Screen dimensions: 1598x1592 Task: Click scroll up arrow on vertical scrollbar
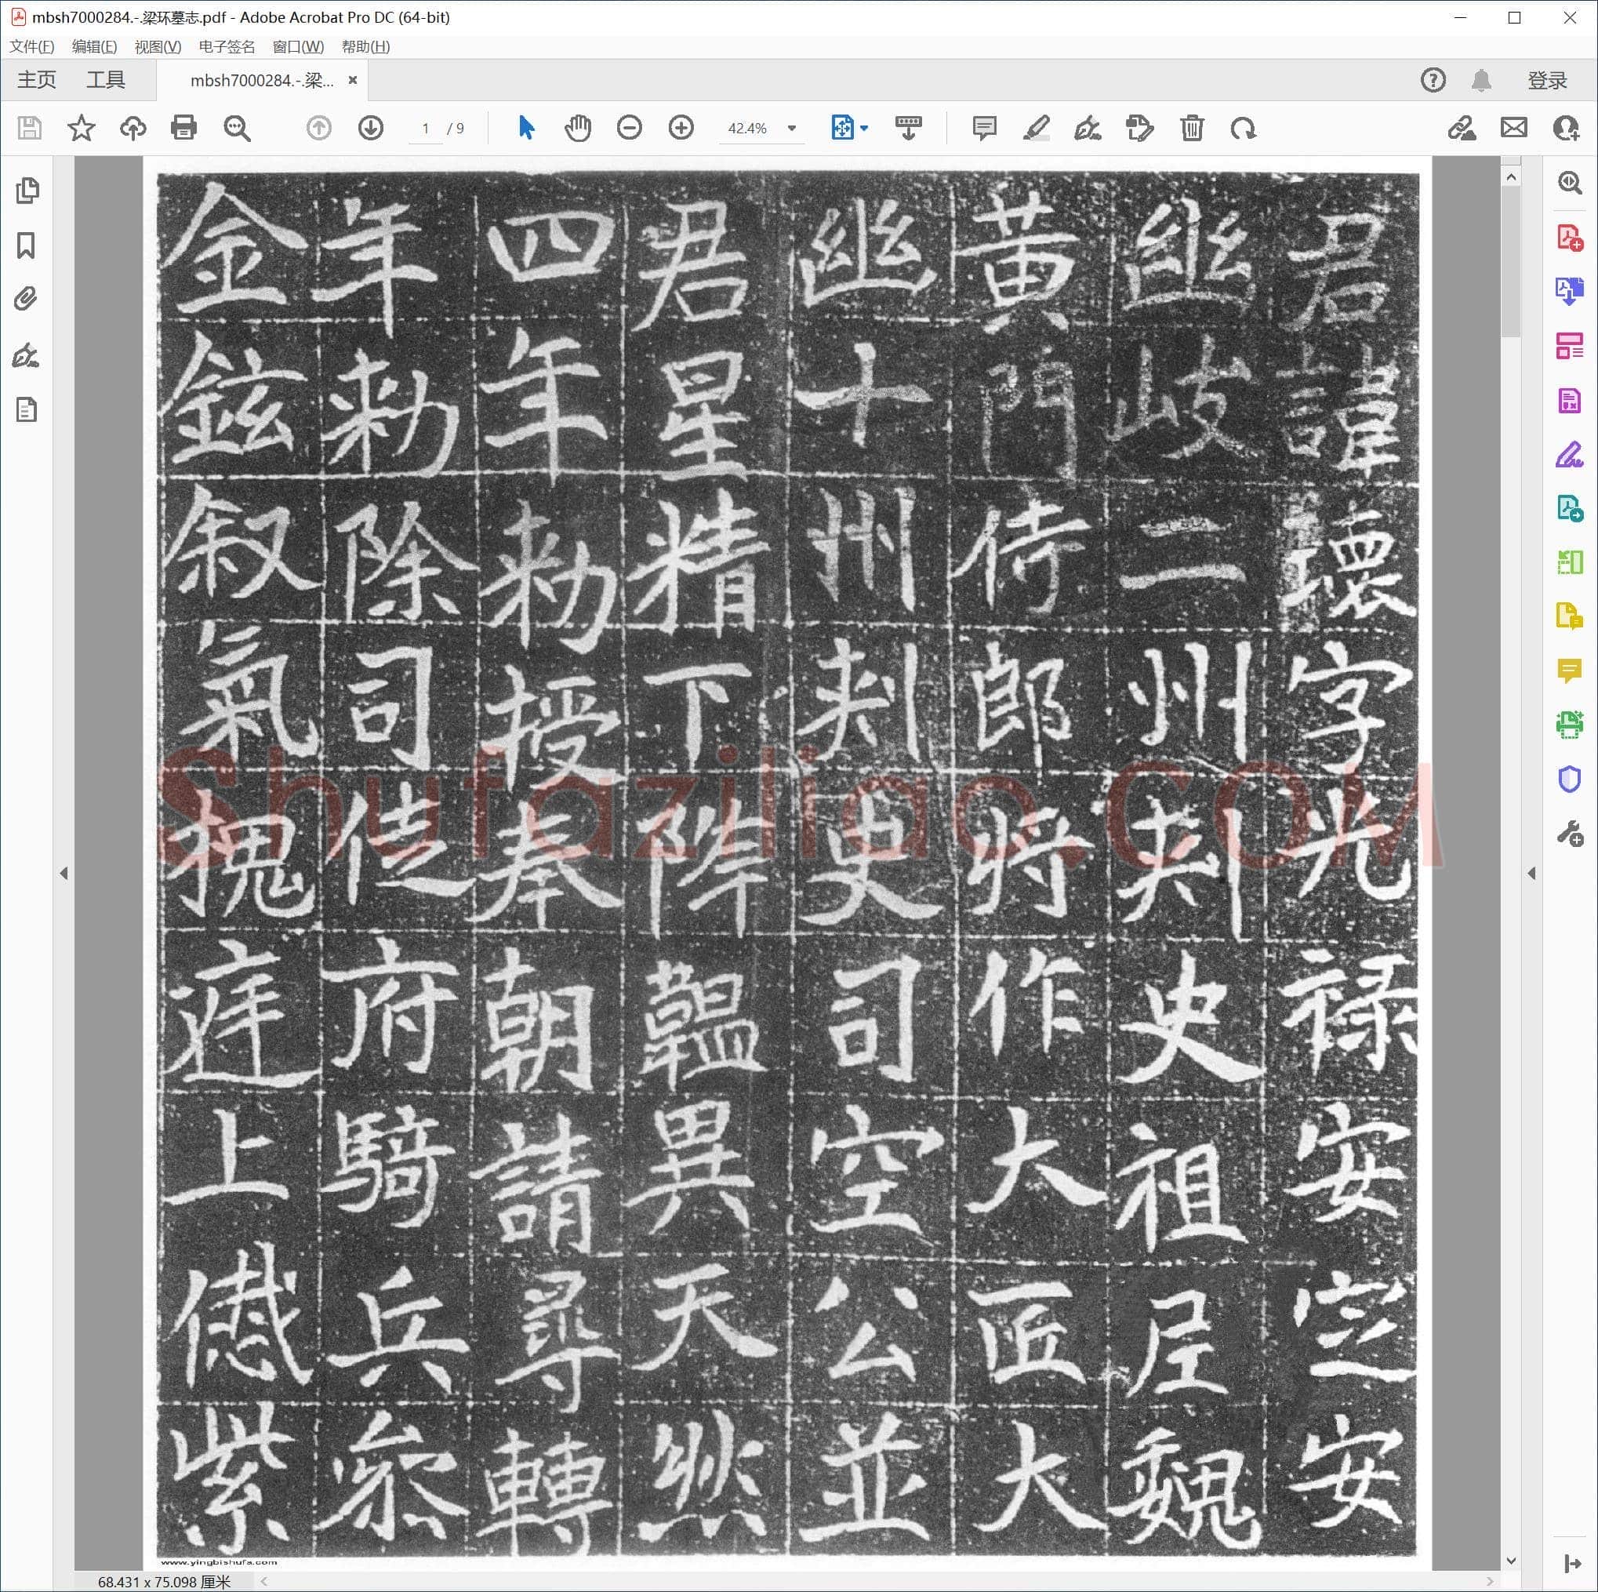[x=1511, y=177]
